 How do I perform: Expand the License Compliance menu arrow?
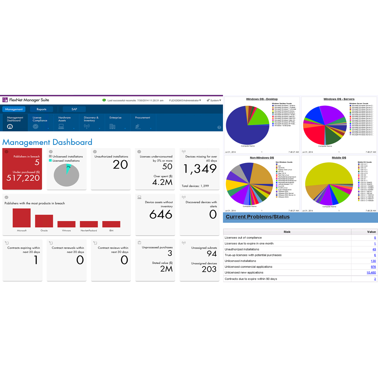tap(48, 128)
